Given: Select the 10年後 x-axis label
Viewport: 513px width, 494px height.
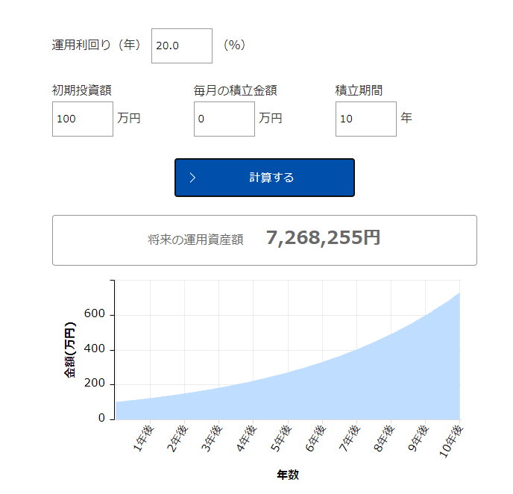Looking at the screenshot, I should pos(451,440).
